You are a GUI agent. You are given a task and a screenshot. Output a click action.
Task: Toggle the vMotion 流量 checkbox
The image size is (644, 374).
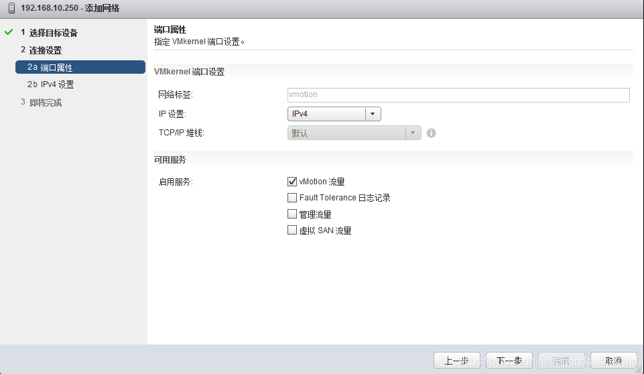tap(292, 182)
